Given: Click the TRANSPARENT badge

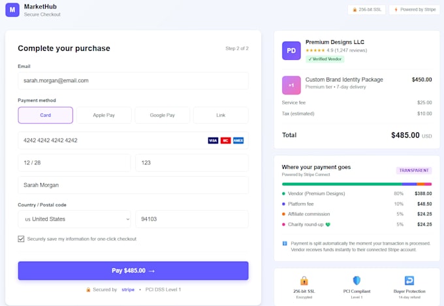Looking at the screenshot, I should pos(414,170).
